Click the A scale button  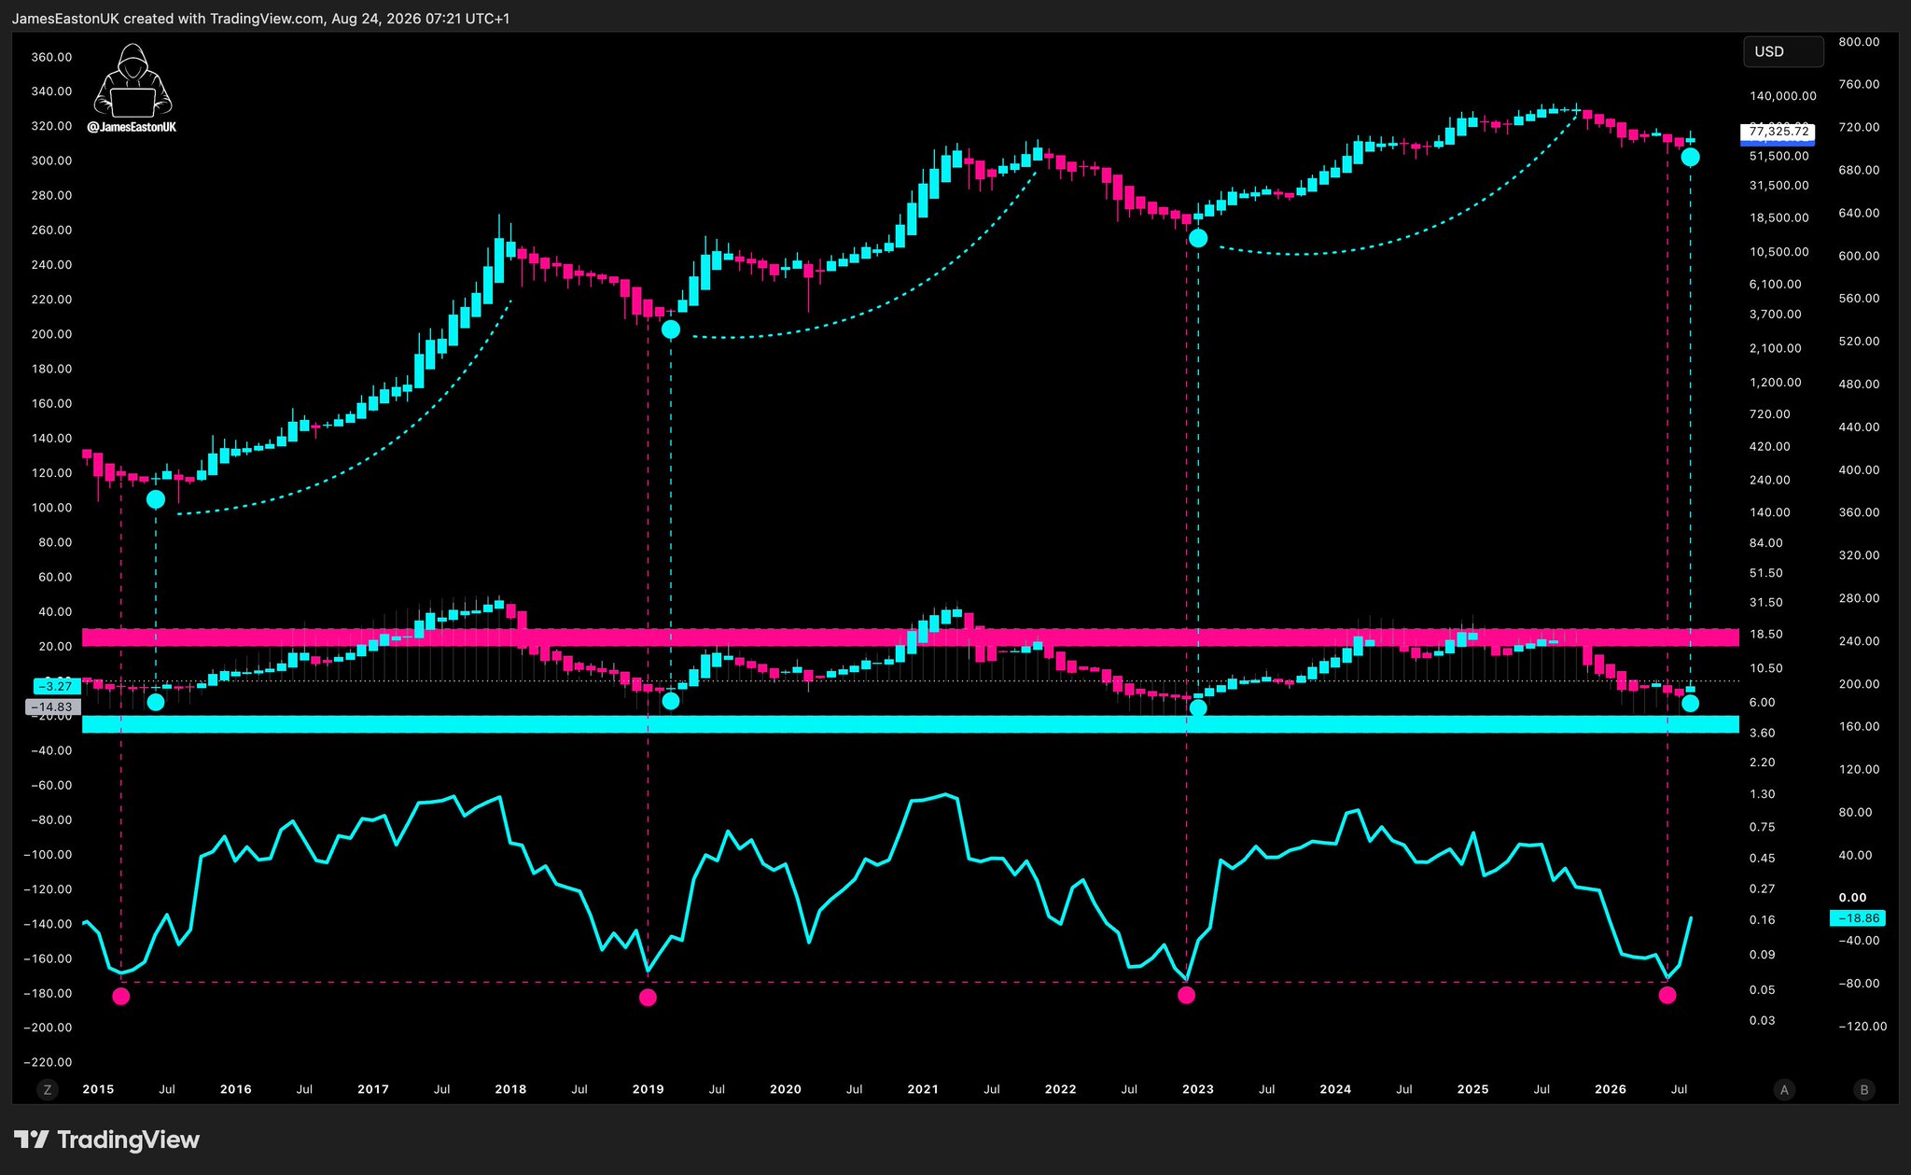(1784, 1089)
